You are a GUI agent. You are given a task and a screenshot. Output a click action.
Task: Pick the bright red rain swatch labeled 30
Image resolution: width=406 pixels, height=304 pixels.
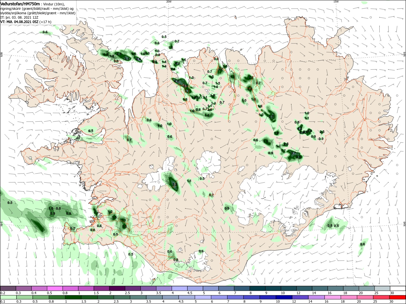pyautogui.click(x=398, y=297)
